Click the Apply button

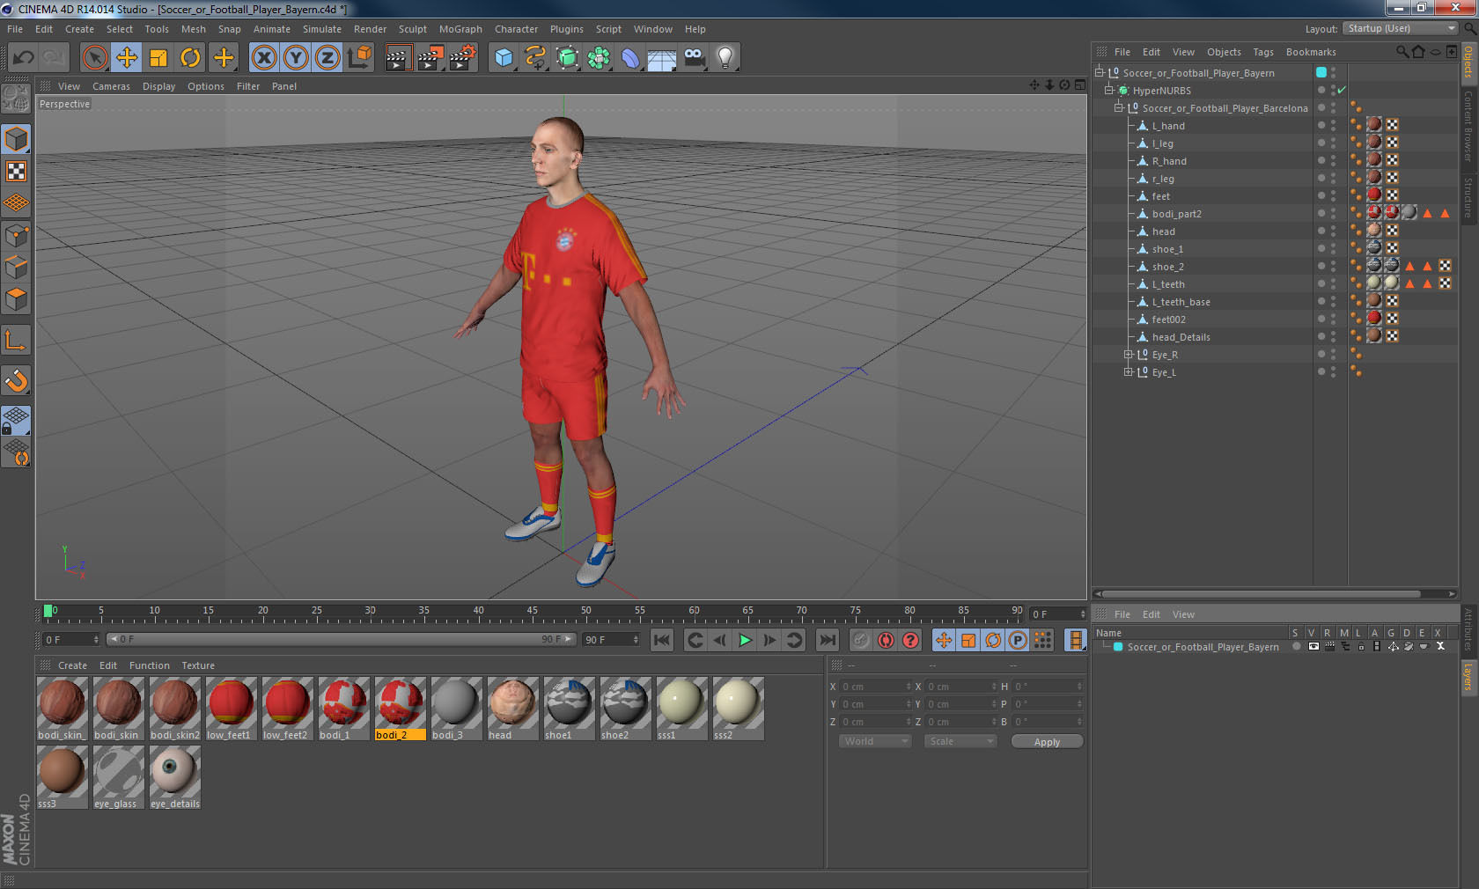click(1047, 742)
